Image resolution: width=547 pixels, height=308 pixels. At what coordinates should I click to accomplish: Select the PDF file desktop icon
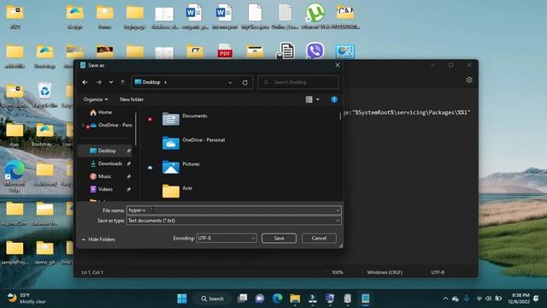[225, 51]
